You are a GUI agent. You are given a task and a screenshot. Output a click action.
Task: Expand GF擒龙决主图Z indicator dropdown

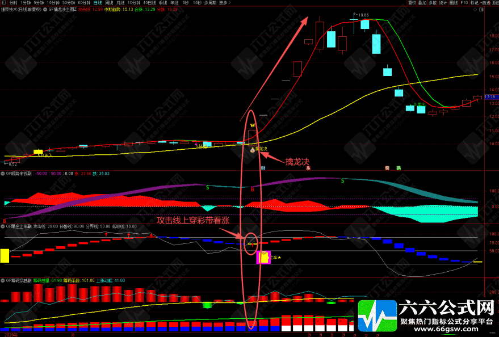click(x=45, y=10)
